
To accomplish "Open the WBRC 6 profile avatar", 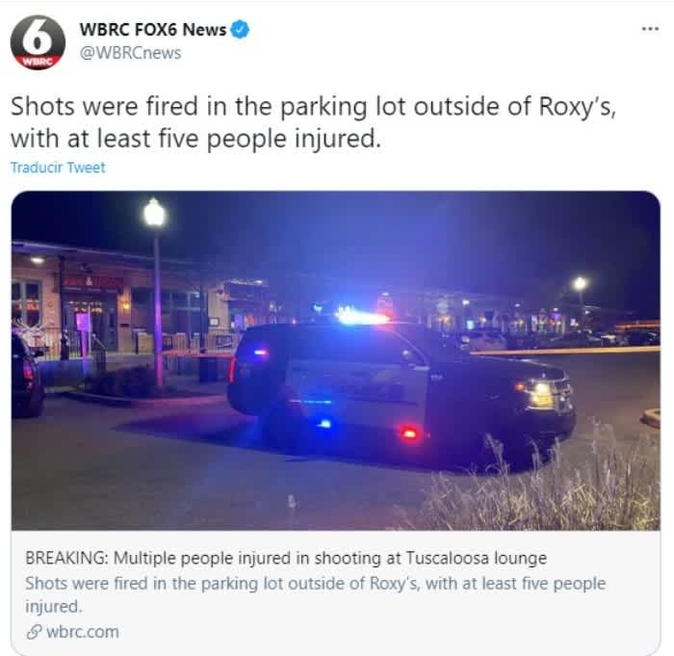I will point(38,42).
